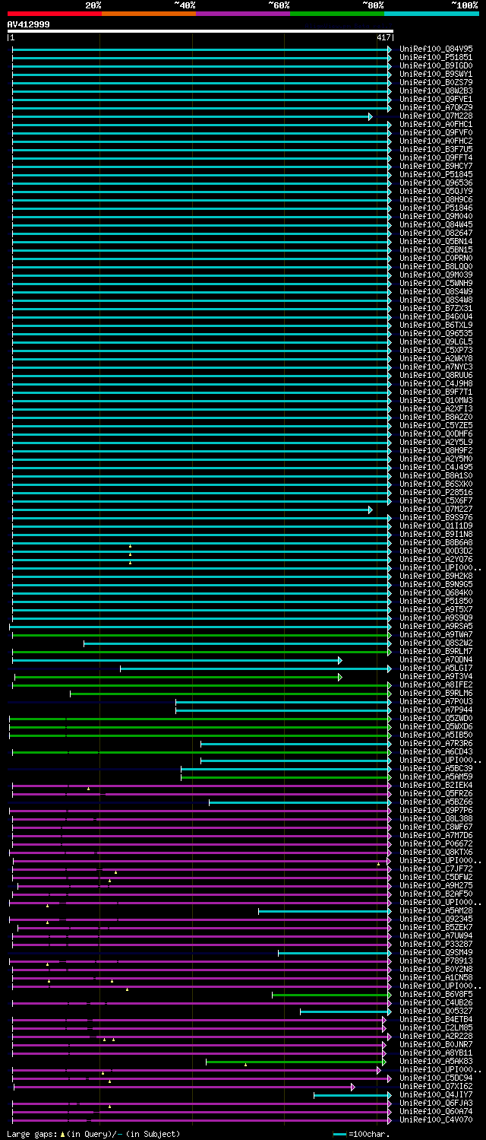Image resolution: width=486 pixels, height=1140 pixels.
Task: Select hit UniRef100_P28516
Action: coord(435,492)
